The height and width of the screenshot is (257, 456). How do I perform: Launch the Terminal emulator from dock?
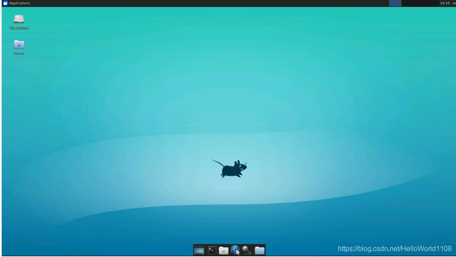[x=212, y=250]
